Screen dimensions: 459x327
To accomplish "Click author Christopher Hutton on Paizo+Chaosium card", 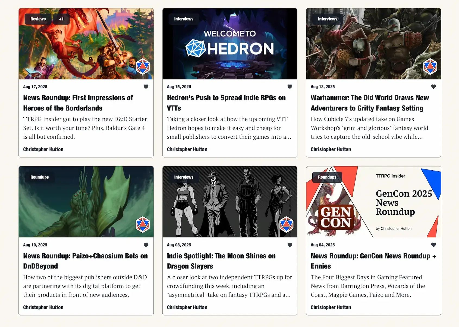I will (43, 307).
